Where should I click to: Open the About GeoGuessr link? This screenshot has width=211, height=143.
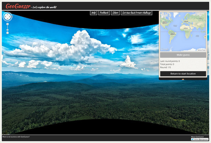click(x=197, y=137)
